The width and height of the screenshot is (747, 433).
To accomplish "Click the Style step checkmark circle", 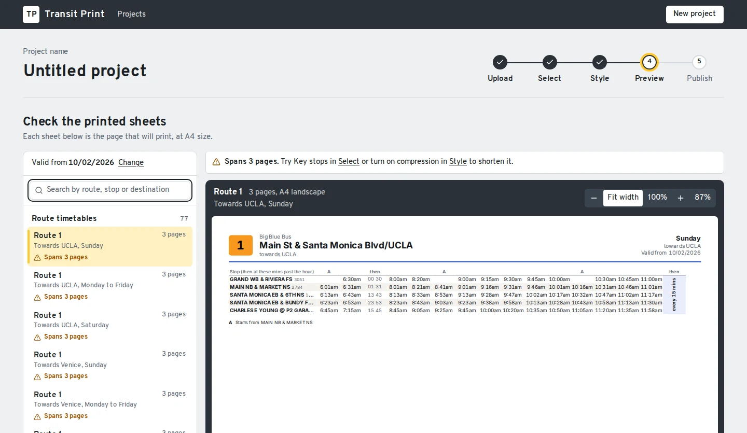I will [x=600, y=62].
